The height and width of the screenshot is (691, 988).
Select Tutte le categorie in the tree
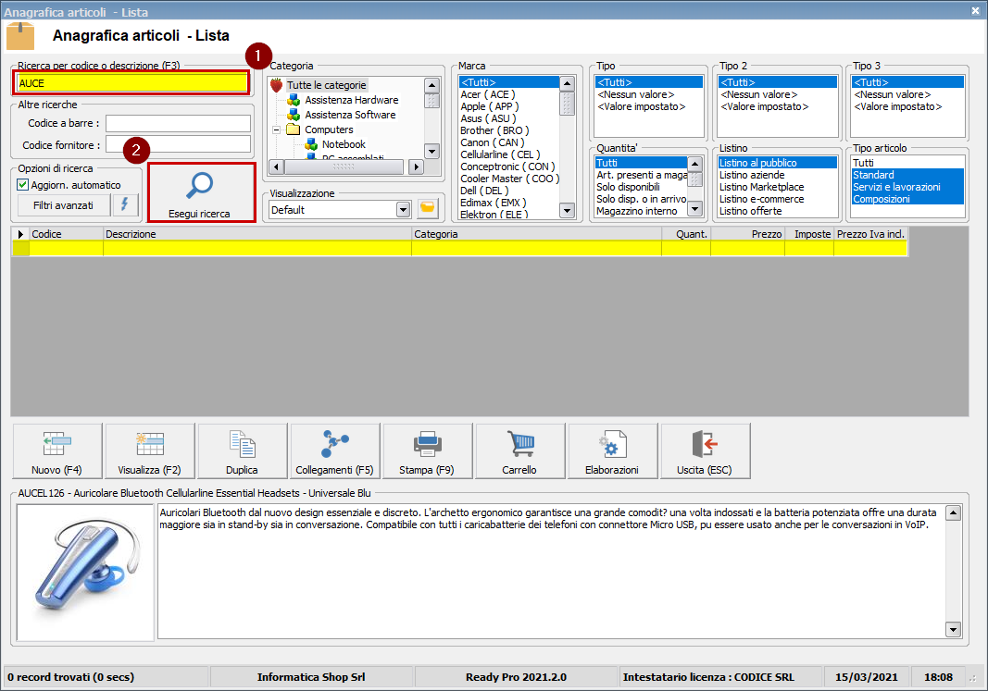click(x=326, y=84)
